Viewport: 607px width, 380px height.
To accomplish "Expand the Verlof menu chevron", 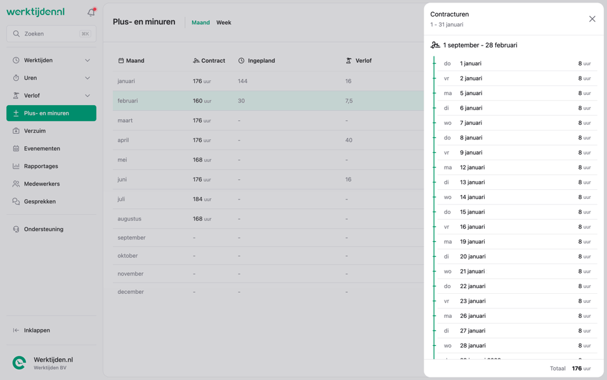I will pyautogui.click(x=88, y=96).
